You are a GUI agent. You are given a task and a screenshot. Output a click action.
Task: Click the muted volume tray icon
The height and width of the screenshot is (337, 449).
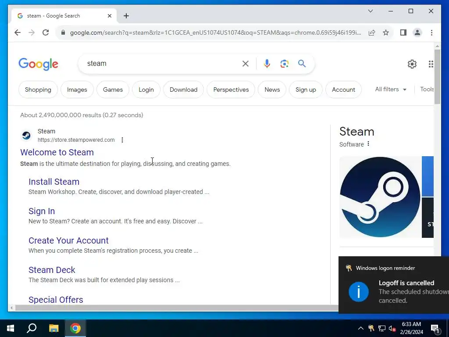(392, 328)
